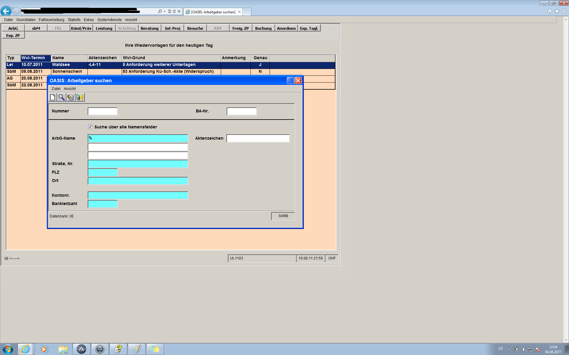
Task: Open browser settings gear icon
Action: click(x=564, y=11)
